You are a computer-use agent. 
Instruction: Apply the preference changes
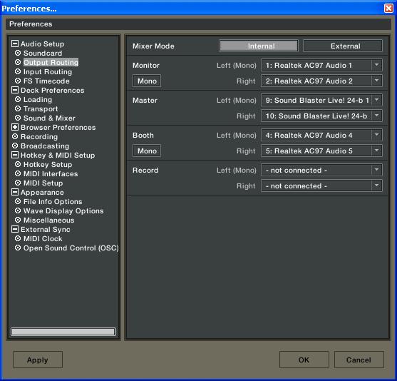pos(38,360)
